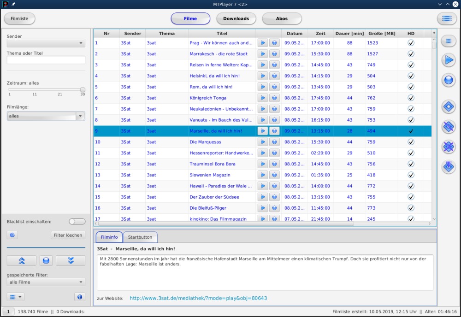The image size is (461, 317).
Task: Toggle HD checkmark for 'Vanuatu' row
Action: point(411,120)
